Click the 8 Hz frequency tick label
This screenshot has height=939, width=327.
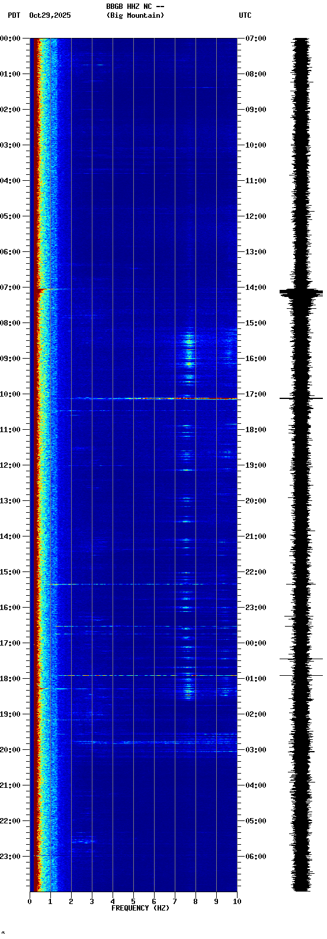coord(195,902)
